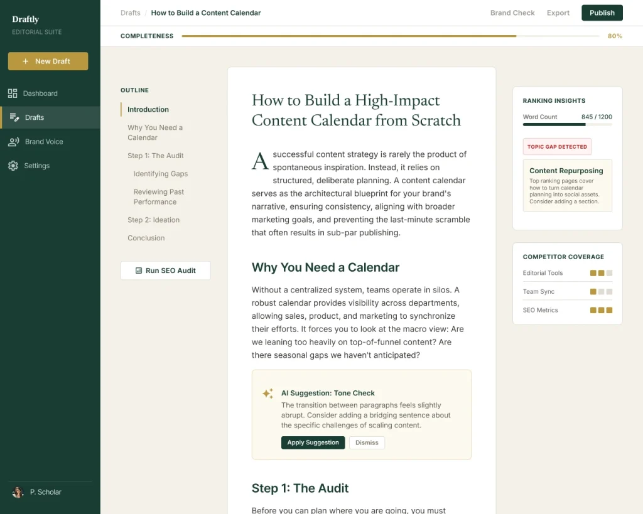Select outline item Why You Need a Calendar

pyautogui.click(x=155, y=132)
